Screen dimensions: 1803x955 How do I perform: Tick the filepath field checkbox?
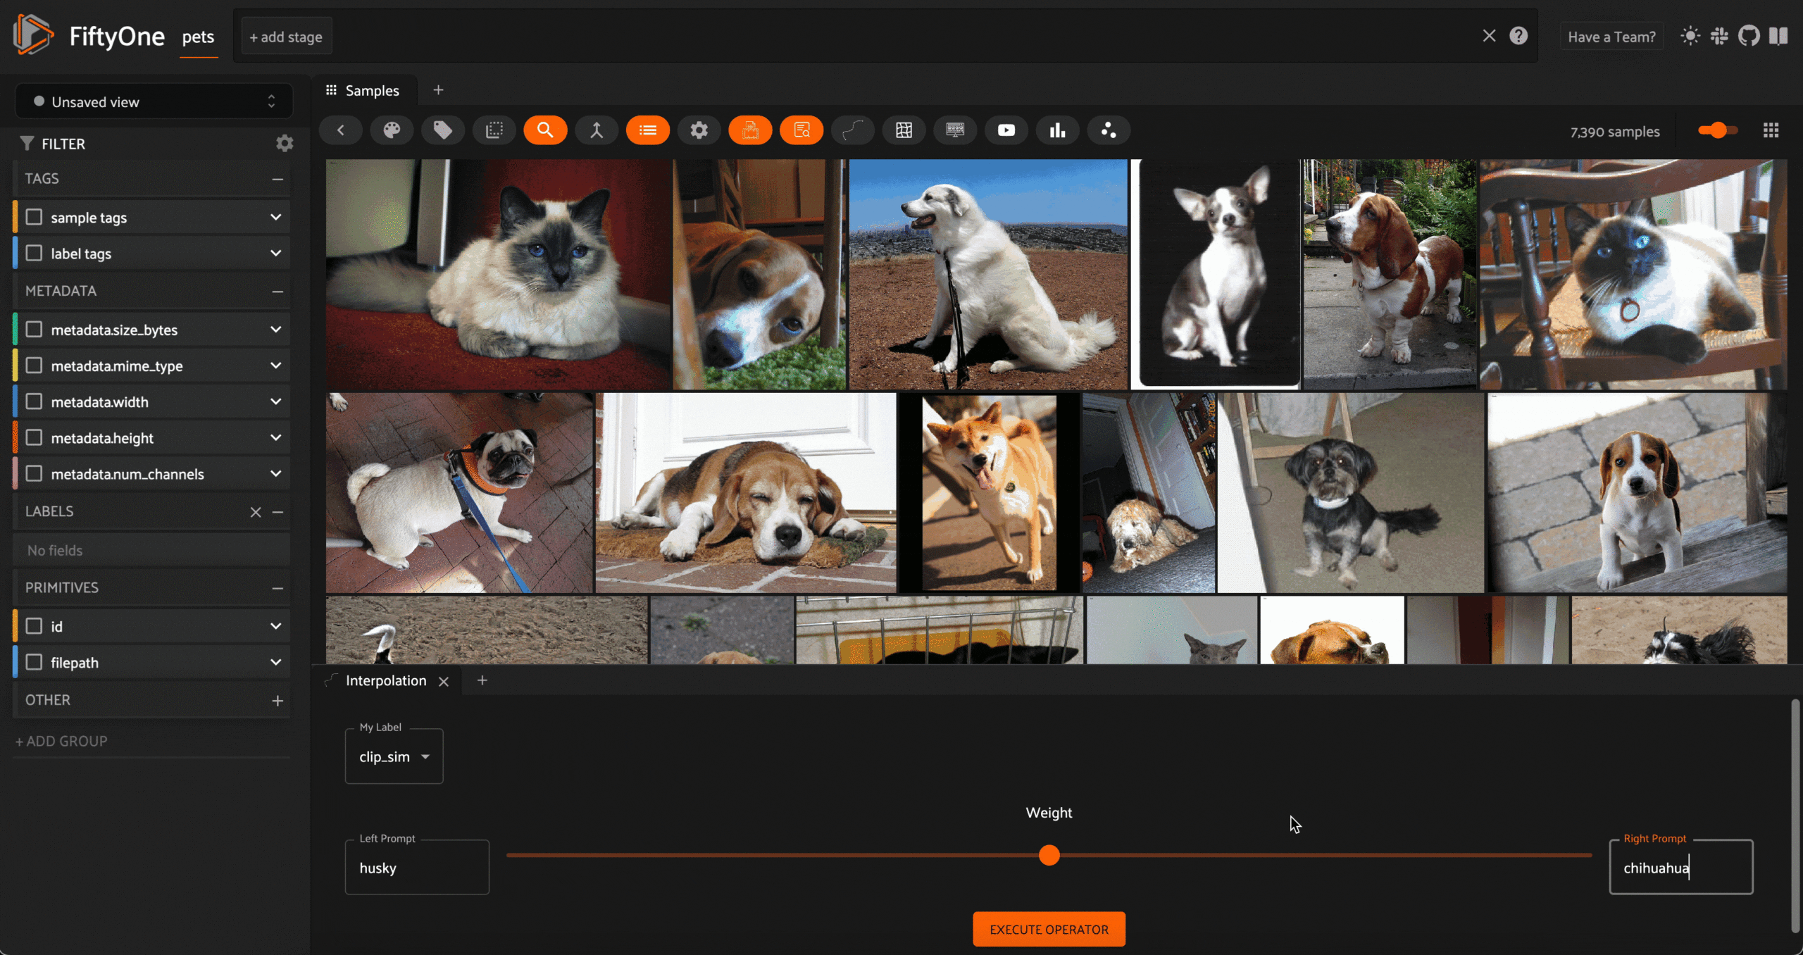(x=34, y=662)
